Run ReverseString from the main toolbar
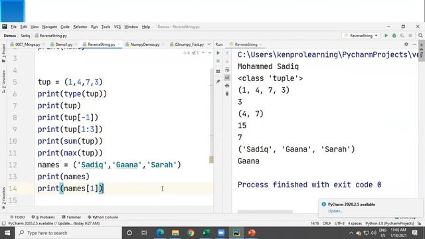Viewport: 425px width, 239px height. pyautogui.click(x=386, y=35)
